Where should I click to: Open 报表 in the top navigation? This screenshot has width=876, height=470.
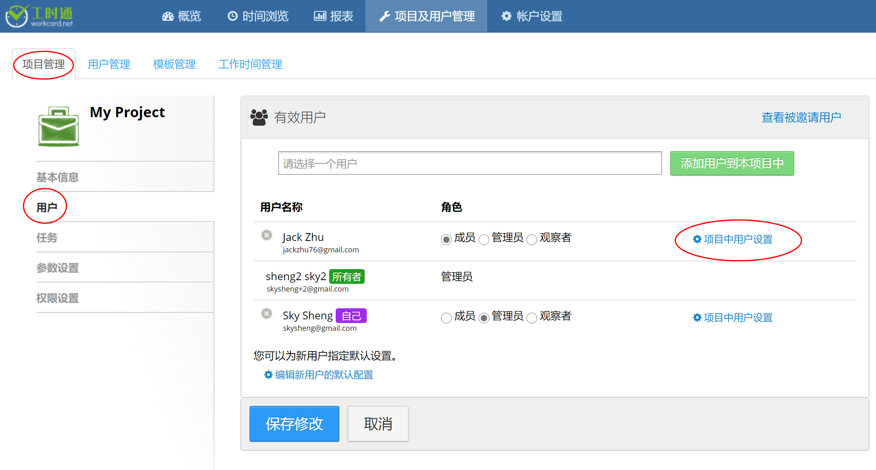click(x=334, y=16)
